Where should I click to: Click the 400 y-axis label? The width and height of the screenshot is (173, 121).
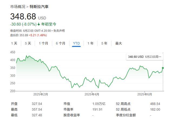pos(13,60)
